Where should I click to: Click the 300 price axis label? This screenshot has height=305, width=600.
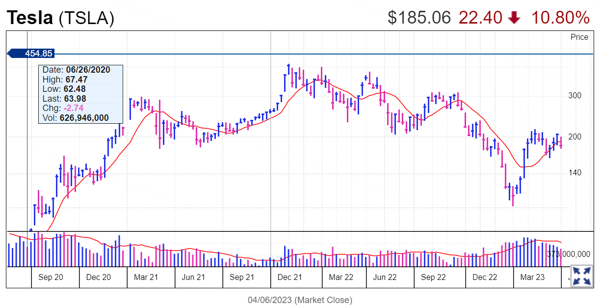pos(575,95)
